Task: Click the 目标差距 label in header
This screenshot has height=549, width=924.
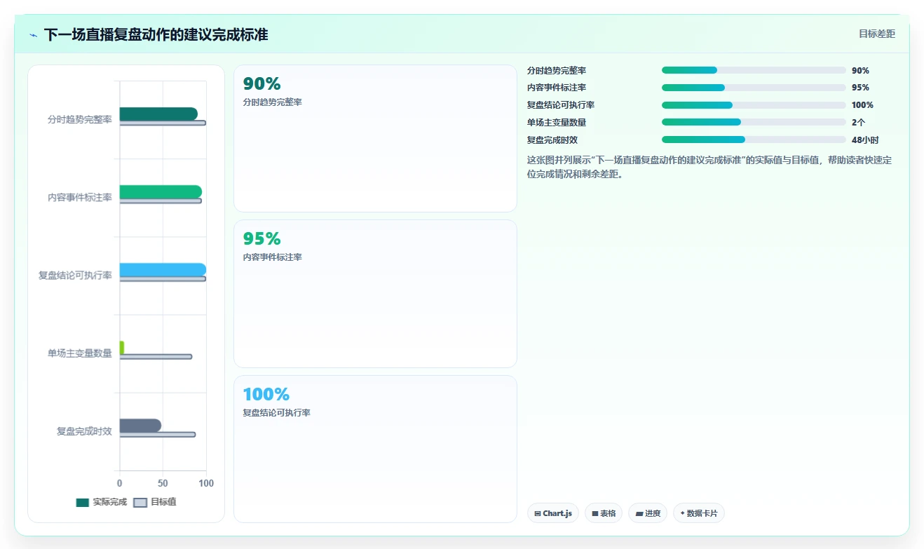Action: click(x=877, y=34)
